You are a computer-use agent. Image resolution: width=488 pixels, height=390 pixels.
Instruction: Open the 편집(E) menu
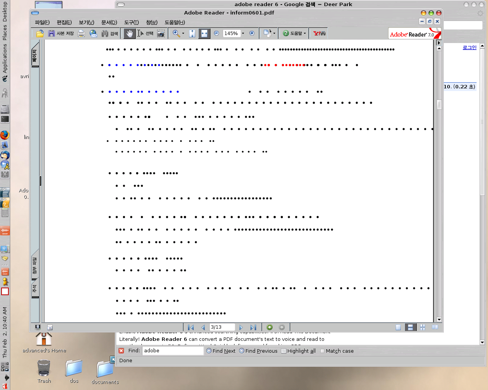coord(64,22)
